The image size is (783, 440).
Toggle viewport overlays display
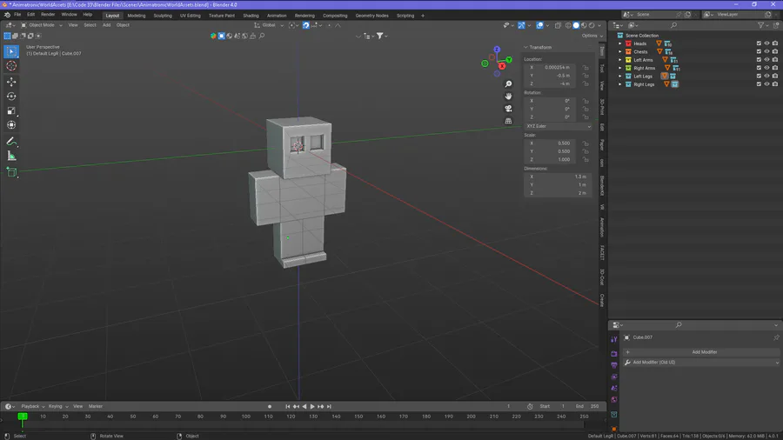[539, 25]
